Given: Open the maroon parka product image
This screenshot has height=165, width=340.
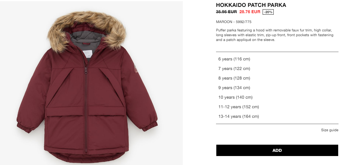Looking at the screenshot, I should (91, 83).
